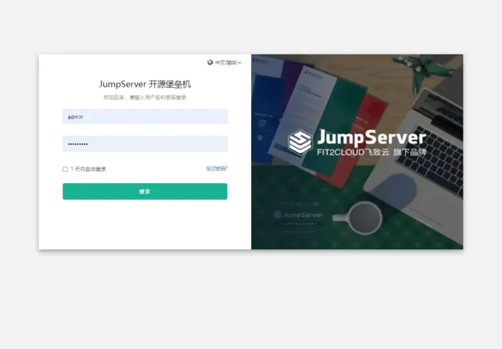The width and height of the screenshot is (502, 349).
Task: Click the 欢迎回来 welcome subtitle text
Action: (145, 98)
